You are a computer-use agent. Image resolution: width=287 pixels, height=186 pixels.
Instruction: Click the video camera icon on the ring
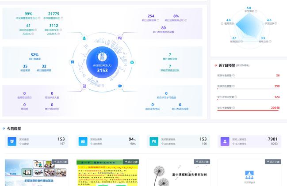coord(120,86)
